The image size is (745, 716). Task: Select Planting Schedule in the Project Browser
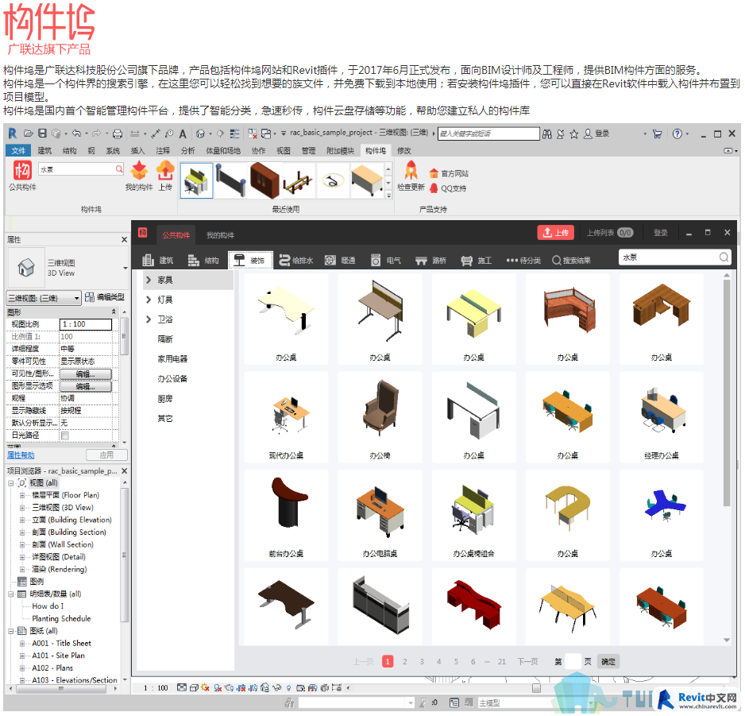click(x=61, y=619)
